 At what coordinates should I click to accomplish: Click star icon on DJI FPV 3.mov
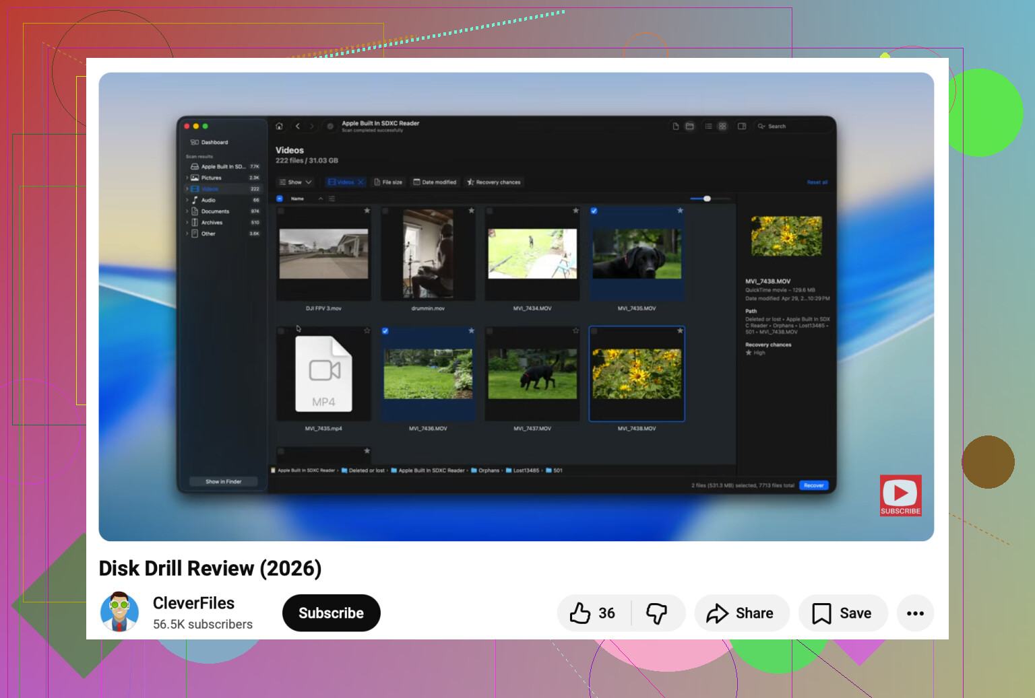(367, 211)
